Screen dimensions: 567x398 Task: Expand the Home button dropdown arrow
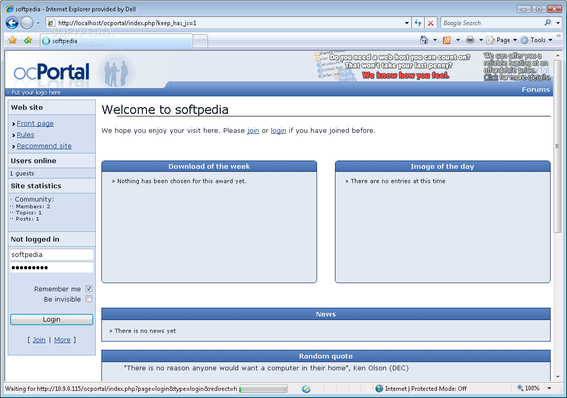tap(435, 40)
